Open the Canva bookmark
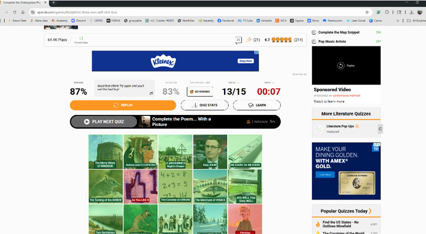Viewport: 426px width, 234px height. tap(376, 20)
